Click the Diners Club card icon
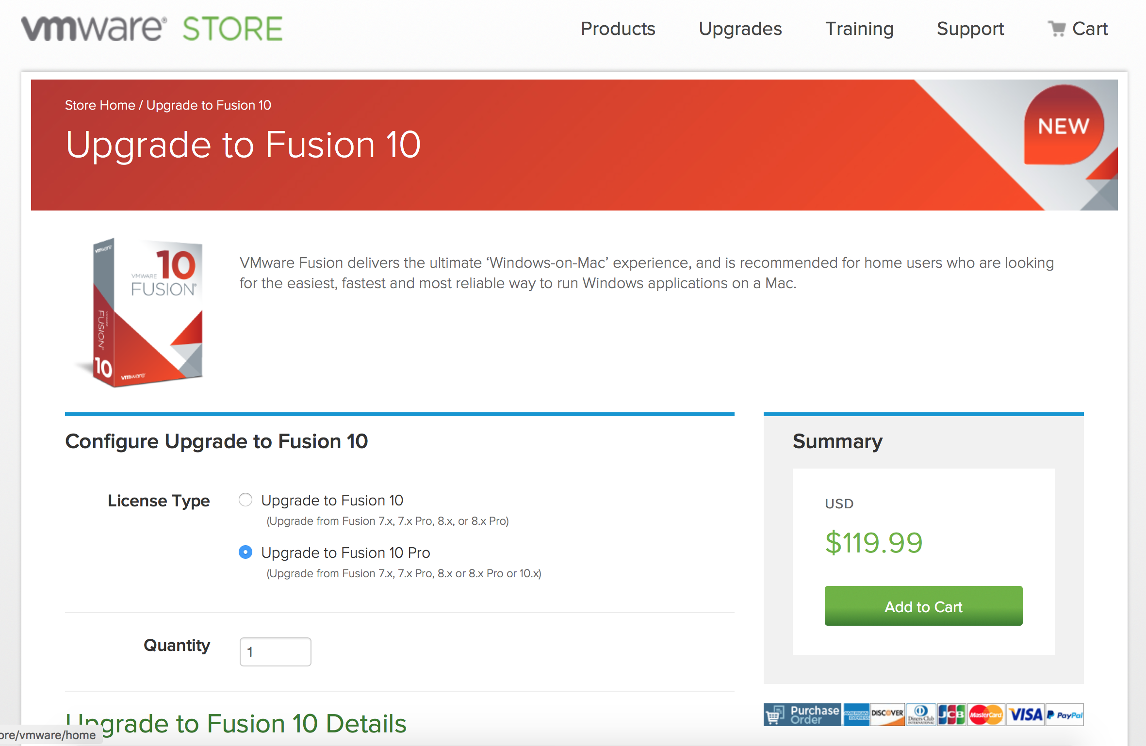The height and width of the screenshot is (746, 1146). (x=921, y=714)
